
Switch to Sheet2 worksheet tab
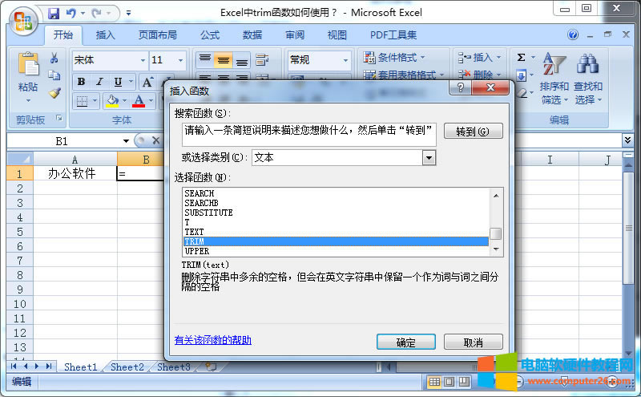coord(127,367)
